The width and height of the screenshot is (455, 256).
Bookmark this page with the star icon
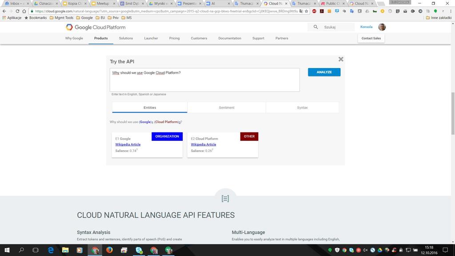click(307, 11)
